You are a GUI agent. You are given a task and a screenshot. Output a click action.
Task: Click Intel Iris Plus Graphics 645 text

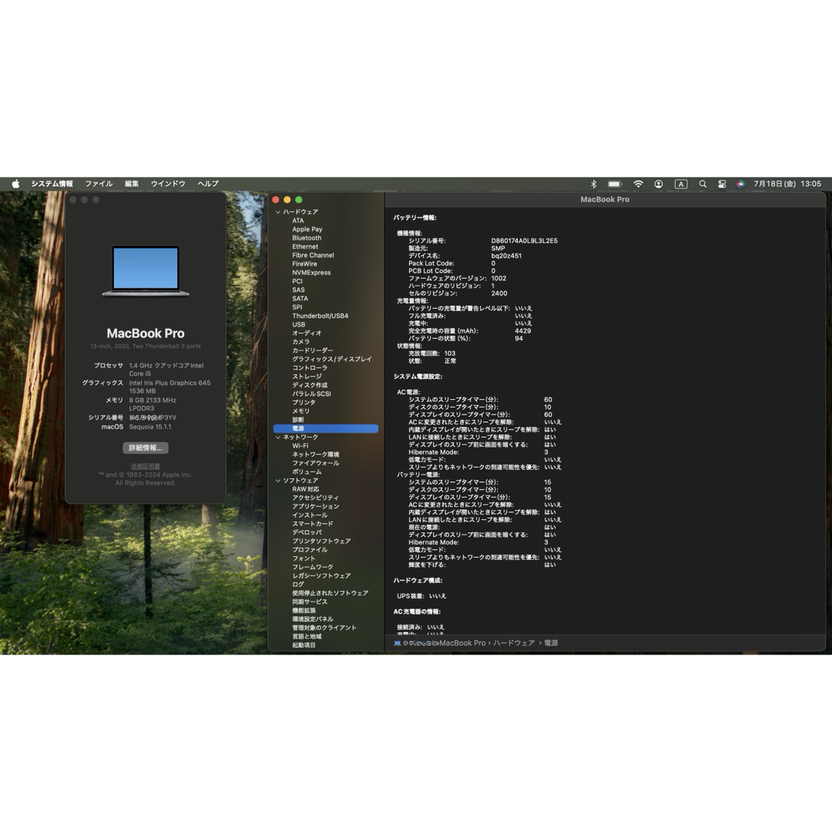coord(169,383)
